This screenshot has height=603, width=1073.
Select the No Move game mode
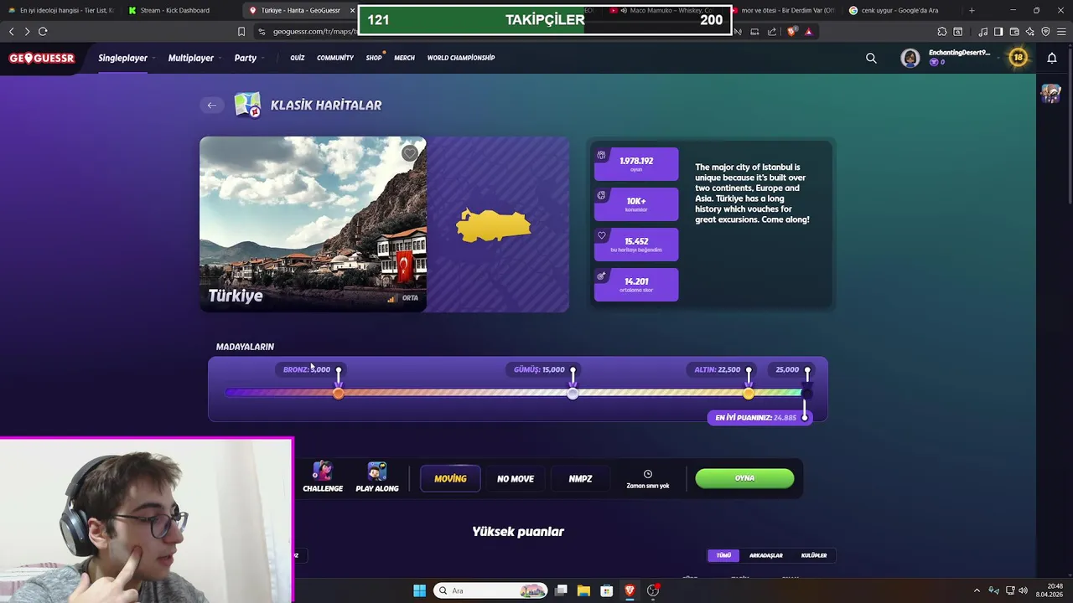516,478
